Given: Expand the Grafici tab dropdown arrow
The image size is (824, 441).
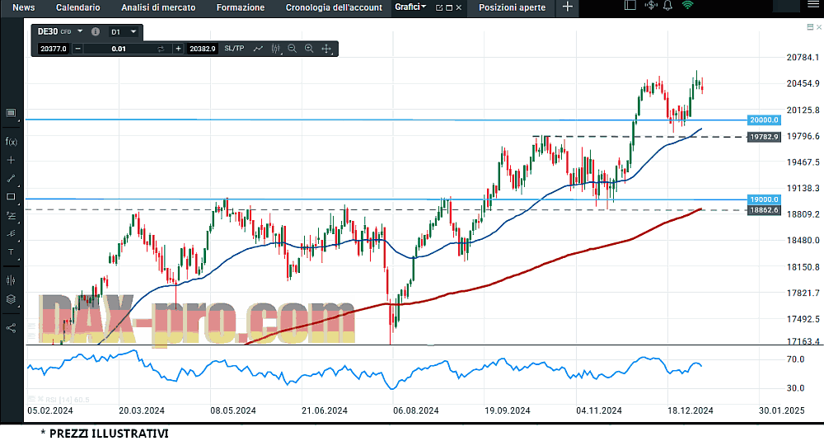Looking at the screenshot, I should (x=424, y=7).
